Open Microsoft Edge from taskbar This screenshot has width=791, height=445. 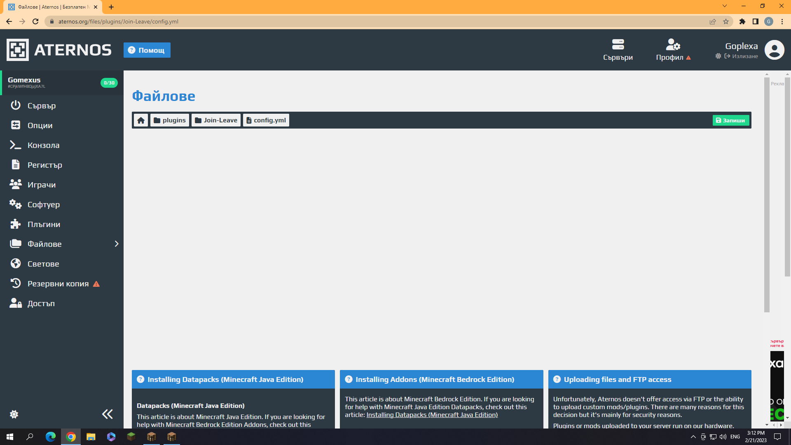[51, 437]
